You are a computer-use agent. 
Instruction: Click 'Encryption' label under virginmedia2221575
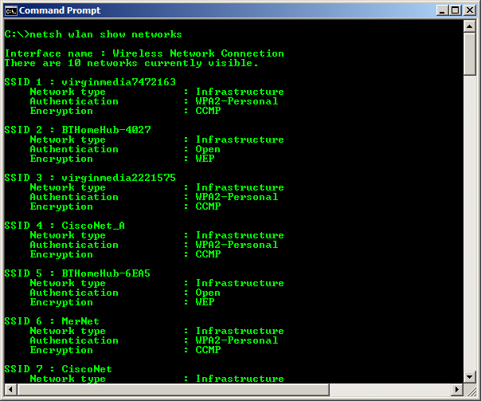(61, 206)
